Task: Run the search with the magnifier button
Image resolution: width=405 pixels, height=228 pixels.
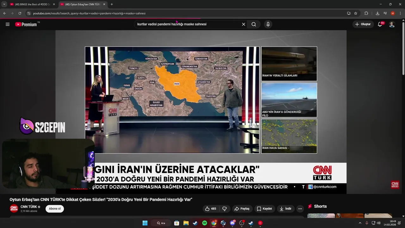Action: (x=254, y=24)
